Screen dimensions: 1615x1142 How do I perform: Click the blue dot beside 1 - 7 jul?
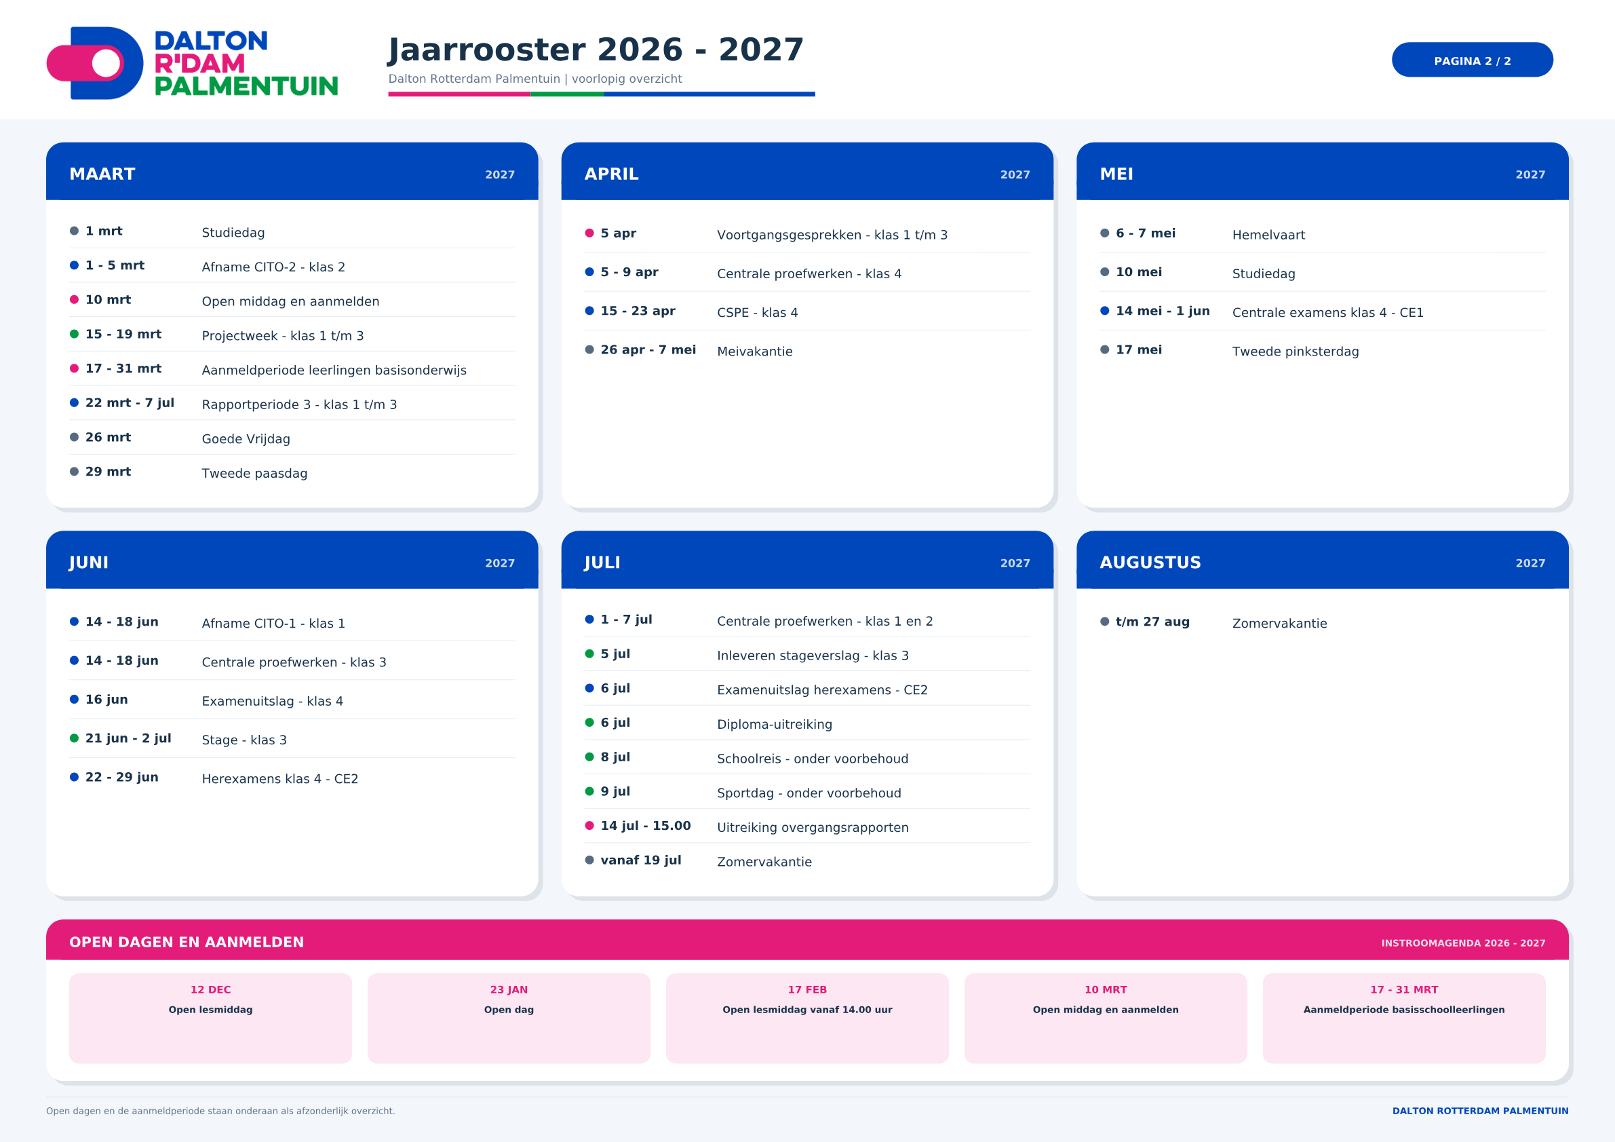click(589, 620)
